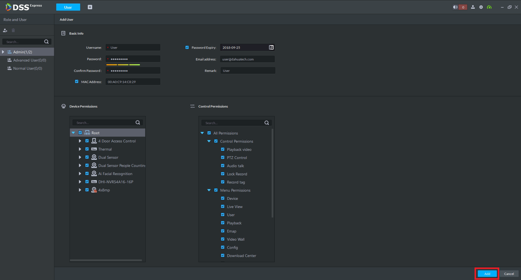Uncheck the MAC Address checkbox
Viewport: 521px width, 280px height.
77,82
